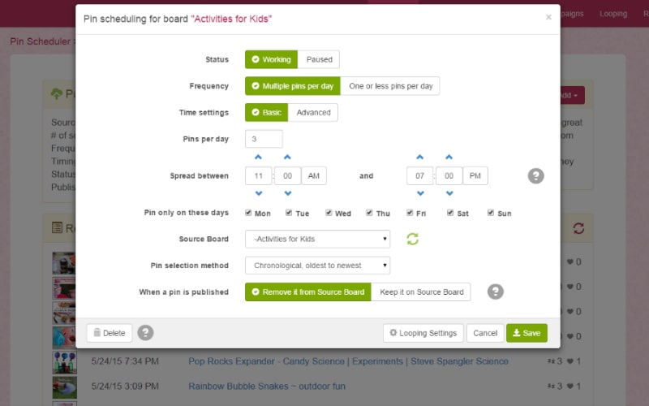
Task: Select Paused status
Action: click(319, 59)
